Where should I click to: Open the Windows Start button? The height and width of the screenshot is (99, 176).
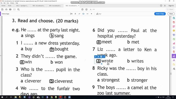(x=2, y=97)
